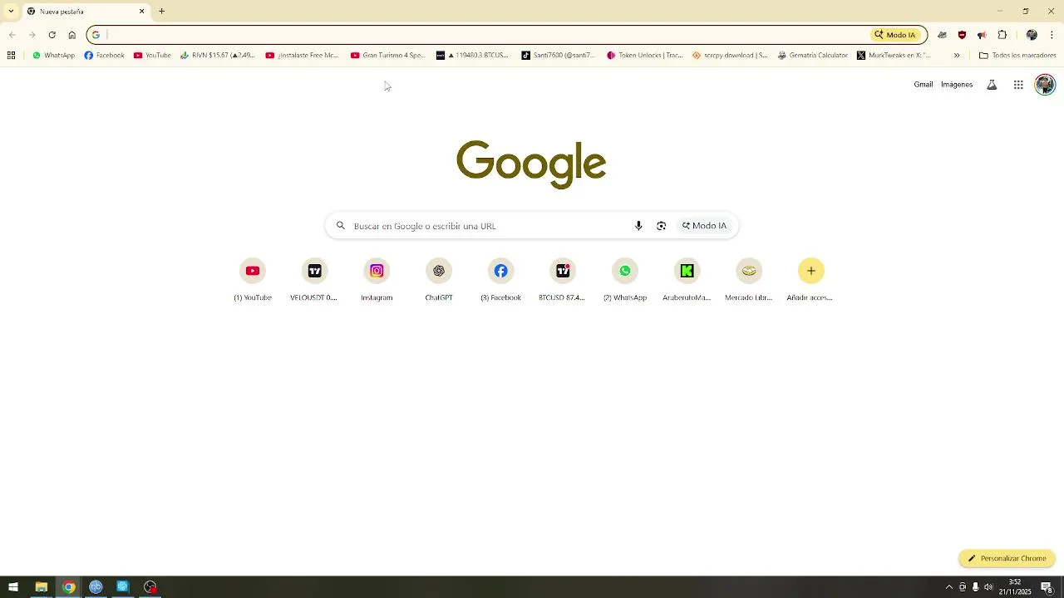Open a new tab with plus button
This screenshot has width=1064, height=598.
(x=161, y=11)
